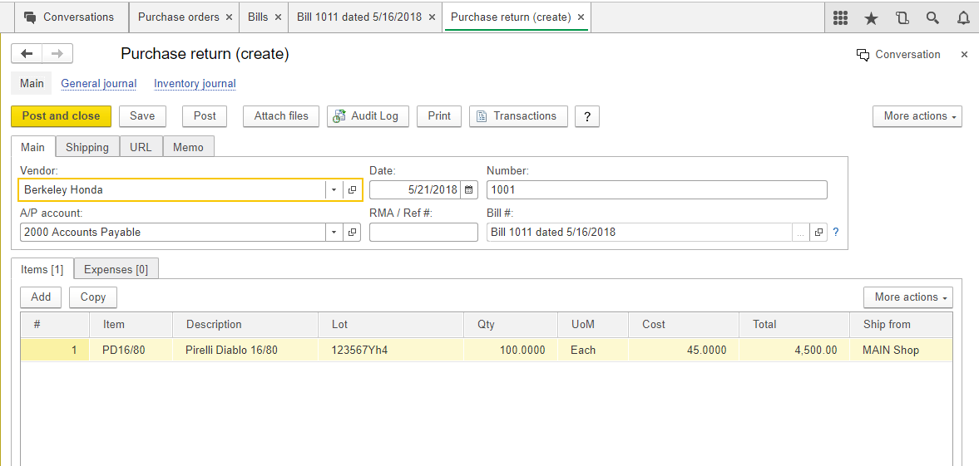Open notifications bell icon
979x466 pixels.
pyautogui.click(x=963, y=17)
